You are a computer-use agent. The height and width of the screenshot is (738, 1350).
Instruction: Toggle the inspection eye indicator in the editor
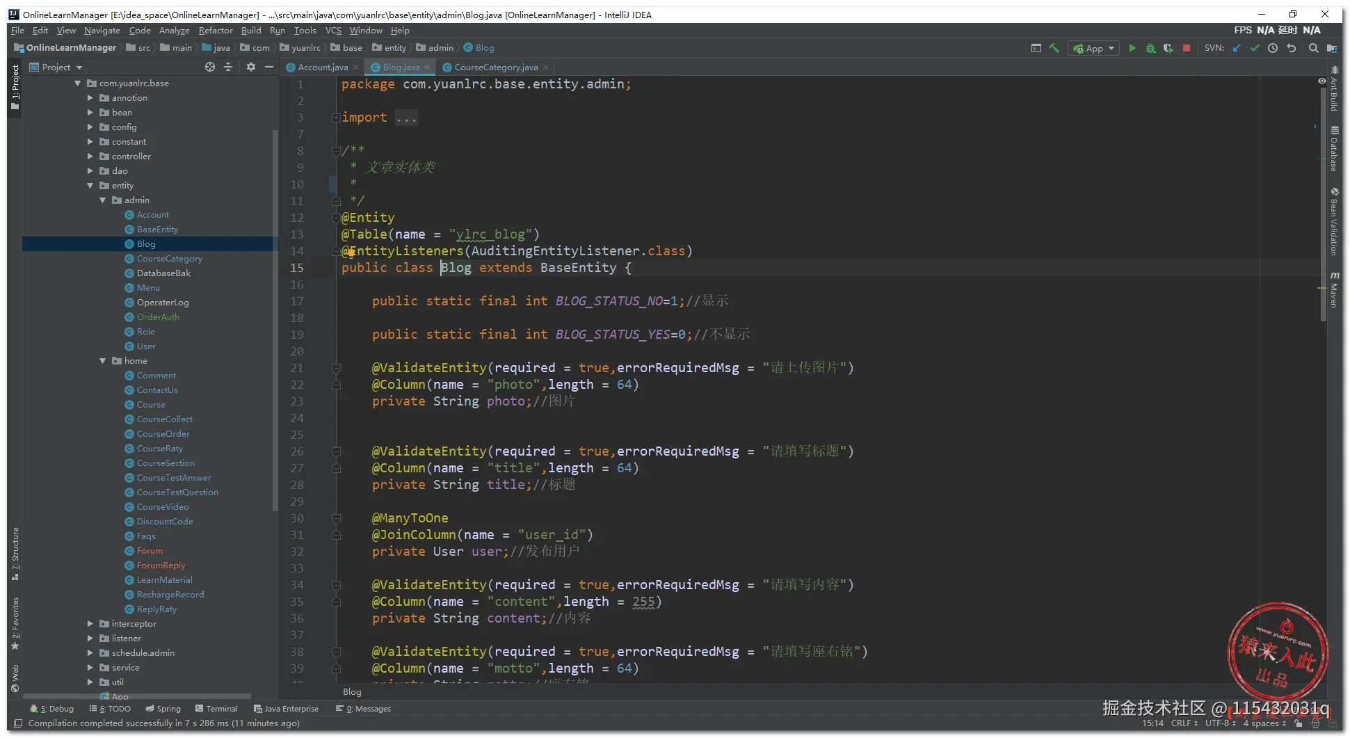pos(1321,81)
